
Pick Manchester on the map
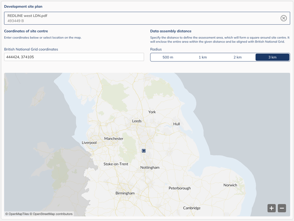pyautogui.click(x=114, y=139)
